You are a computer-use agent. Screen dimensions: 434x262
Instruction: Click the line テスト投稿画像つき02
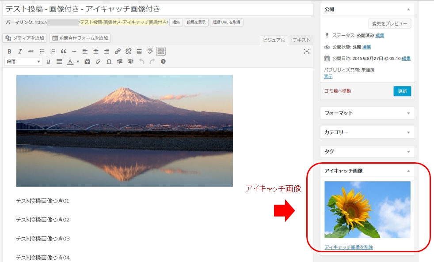click(42, 220)
